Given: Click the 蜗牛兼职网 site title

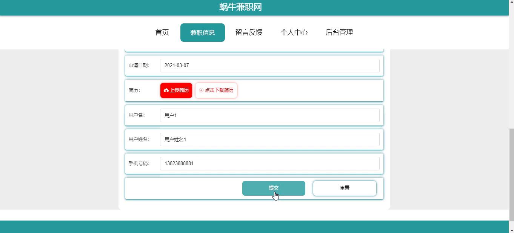Looking at the screenshot, I should 240,7.
